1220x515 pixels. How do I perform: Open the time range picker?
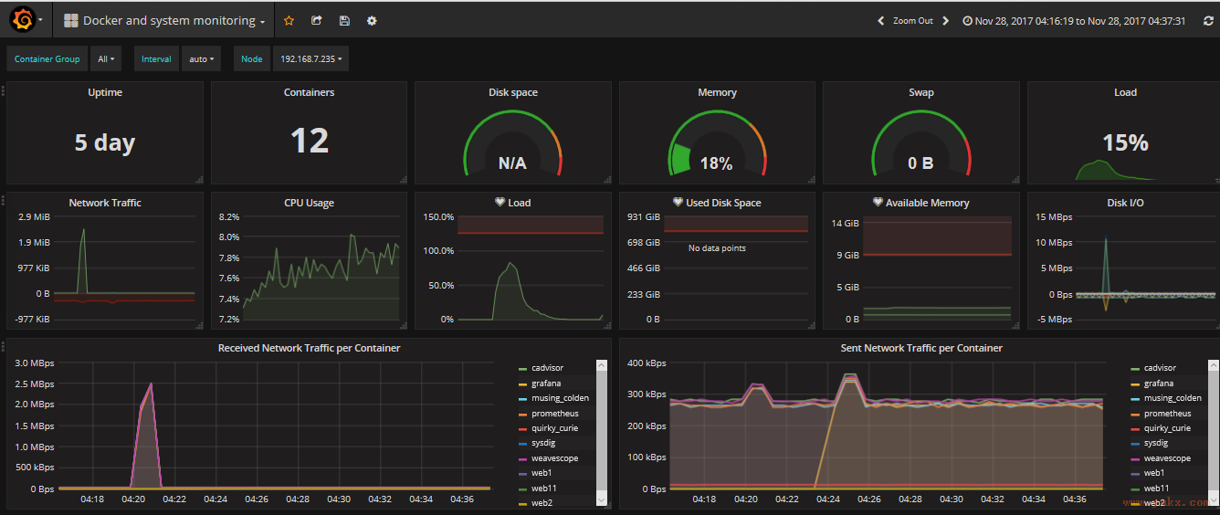point(1075,20)
